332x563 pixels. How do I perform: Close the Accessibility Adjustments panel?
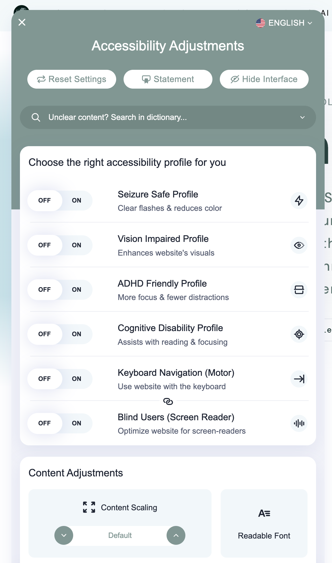(22, 22)
